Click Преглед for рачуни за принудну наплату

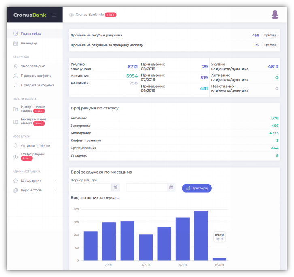pyautogui.click(x=270, y=45)
